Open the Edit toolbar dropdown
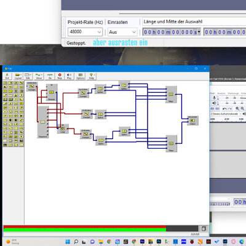The width and height of the screenshot is (246, 246). pyautogui.click(x=28, y=76)
